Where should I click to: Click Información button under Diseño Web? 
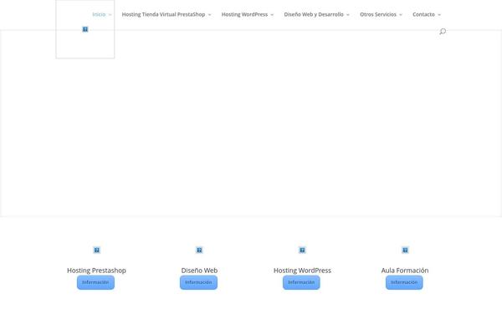198,282
